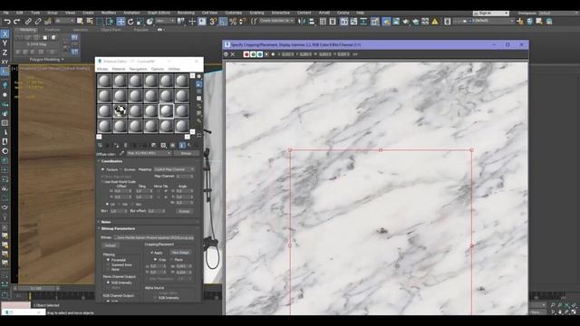
Task: Click the Redo arrow in main toolbar
Action: tap(16, 22)
